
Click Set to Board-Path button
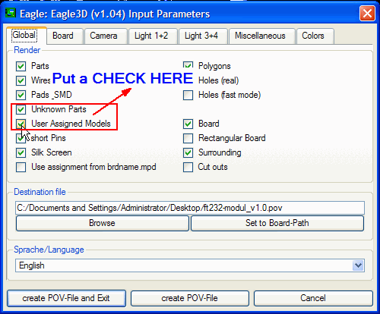(277, 223)
